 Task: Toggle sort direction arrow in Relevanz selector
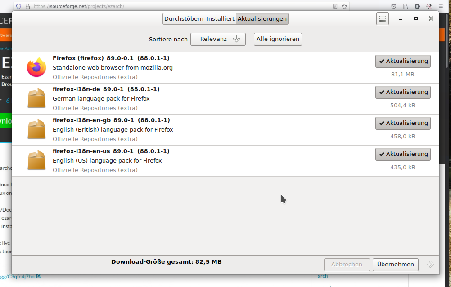(x=236, y=39)
